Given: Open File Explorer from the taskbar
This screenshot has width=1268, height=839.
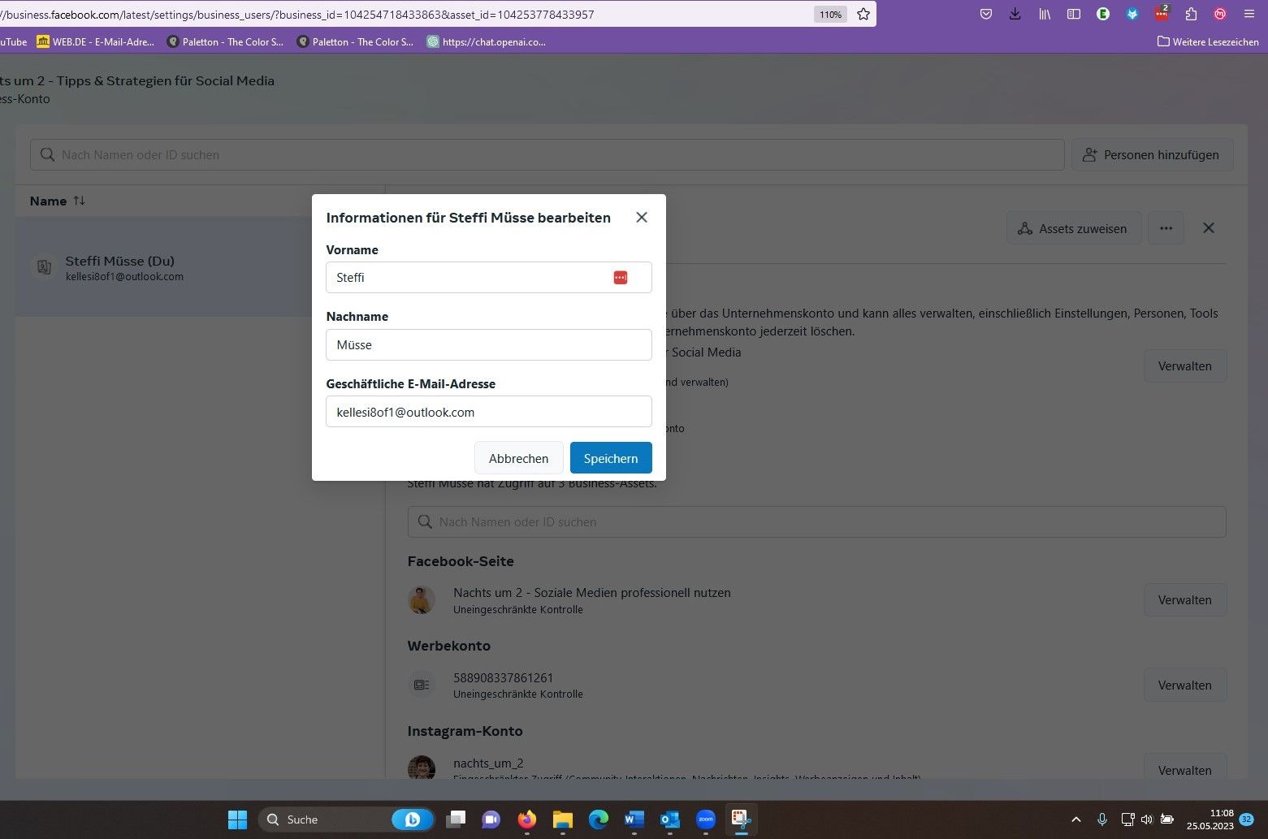Looking at the screenshot, I should 562,820.
